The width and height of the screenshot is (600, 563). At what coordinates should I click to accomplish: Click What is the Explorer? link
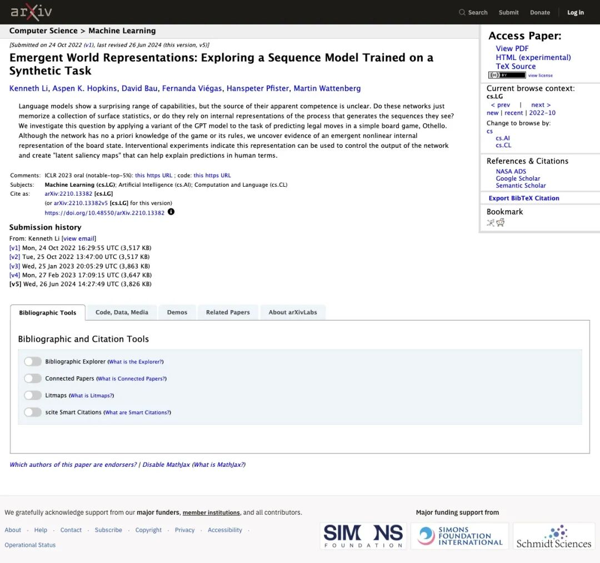click(x=136, y=362)
